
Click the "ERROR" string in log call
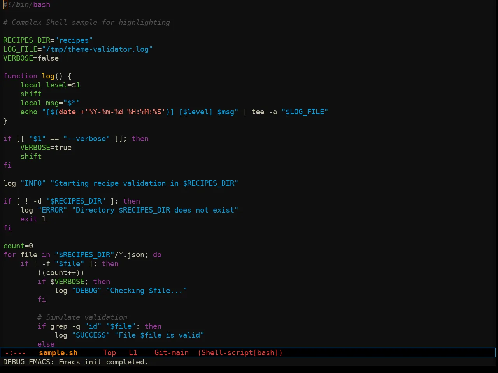tap(52, 210)
